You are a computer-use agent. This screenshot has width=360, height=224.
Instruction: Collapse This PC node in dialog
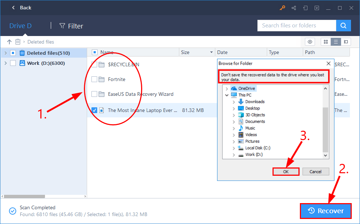[227, 95]
